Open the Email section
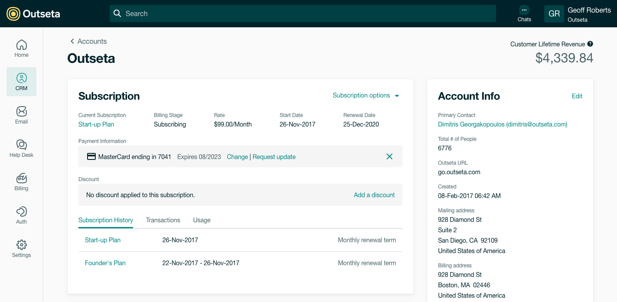 pyautogui.click(x=21, y=115)
